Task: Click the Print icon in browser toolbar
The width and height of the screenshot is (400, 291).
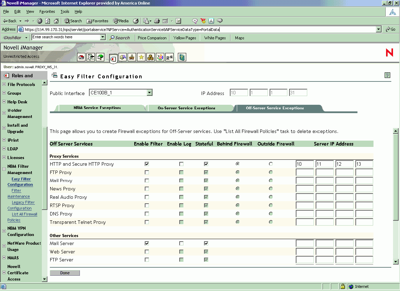Action: click(x=157, y=21)
